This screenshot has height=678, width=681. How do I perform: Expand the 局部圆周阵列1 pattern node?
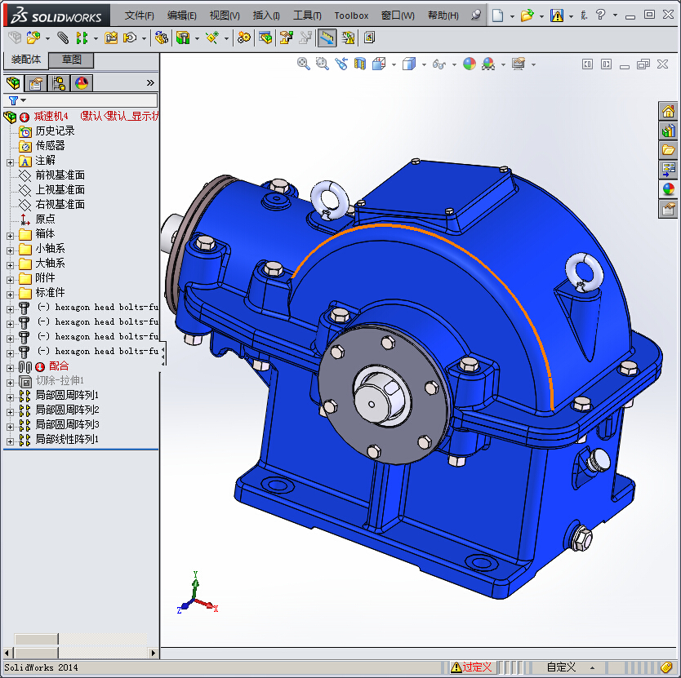click(x=10, y=397)
